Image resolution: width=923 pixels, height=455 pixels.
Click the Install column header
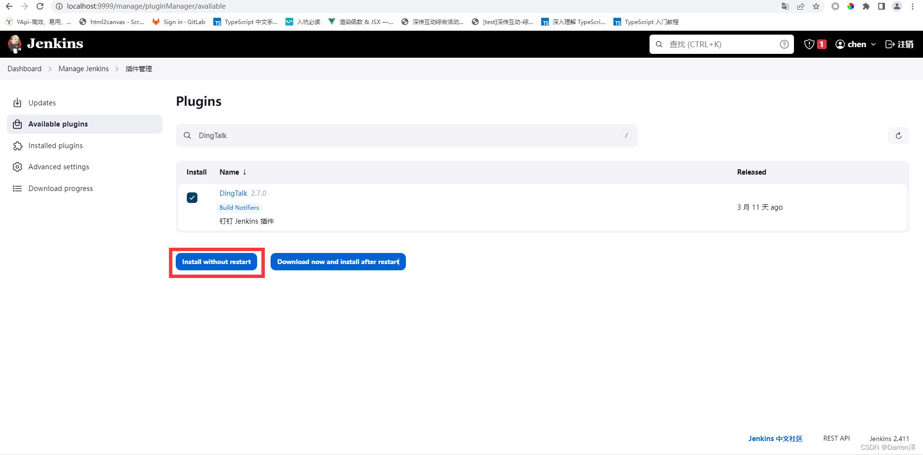(x=196, y=172)
